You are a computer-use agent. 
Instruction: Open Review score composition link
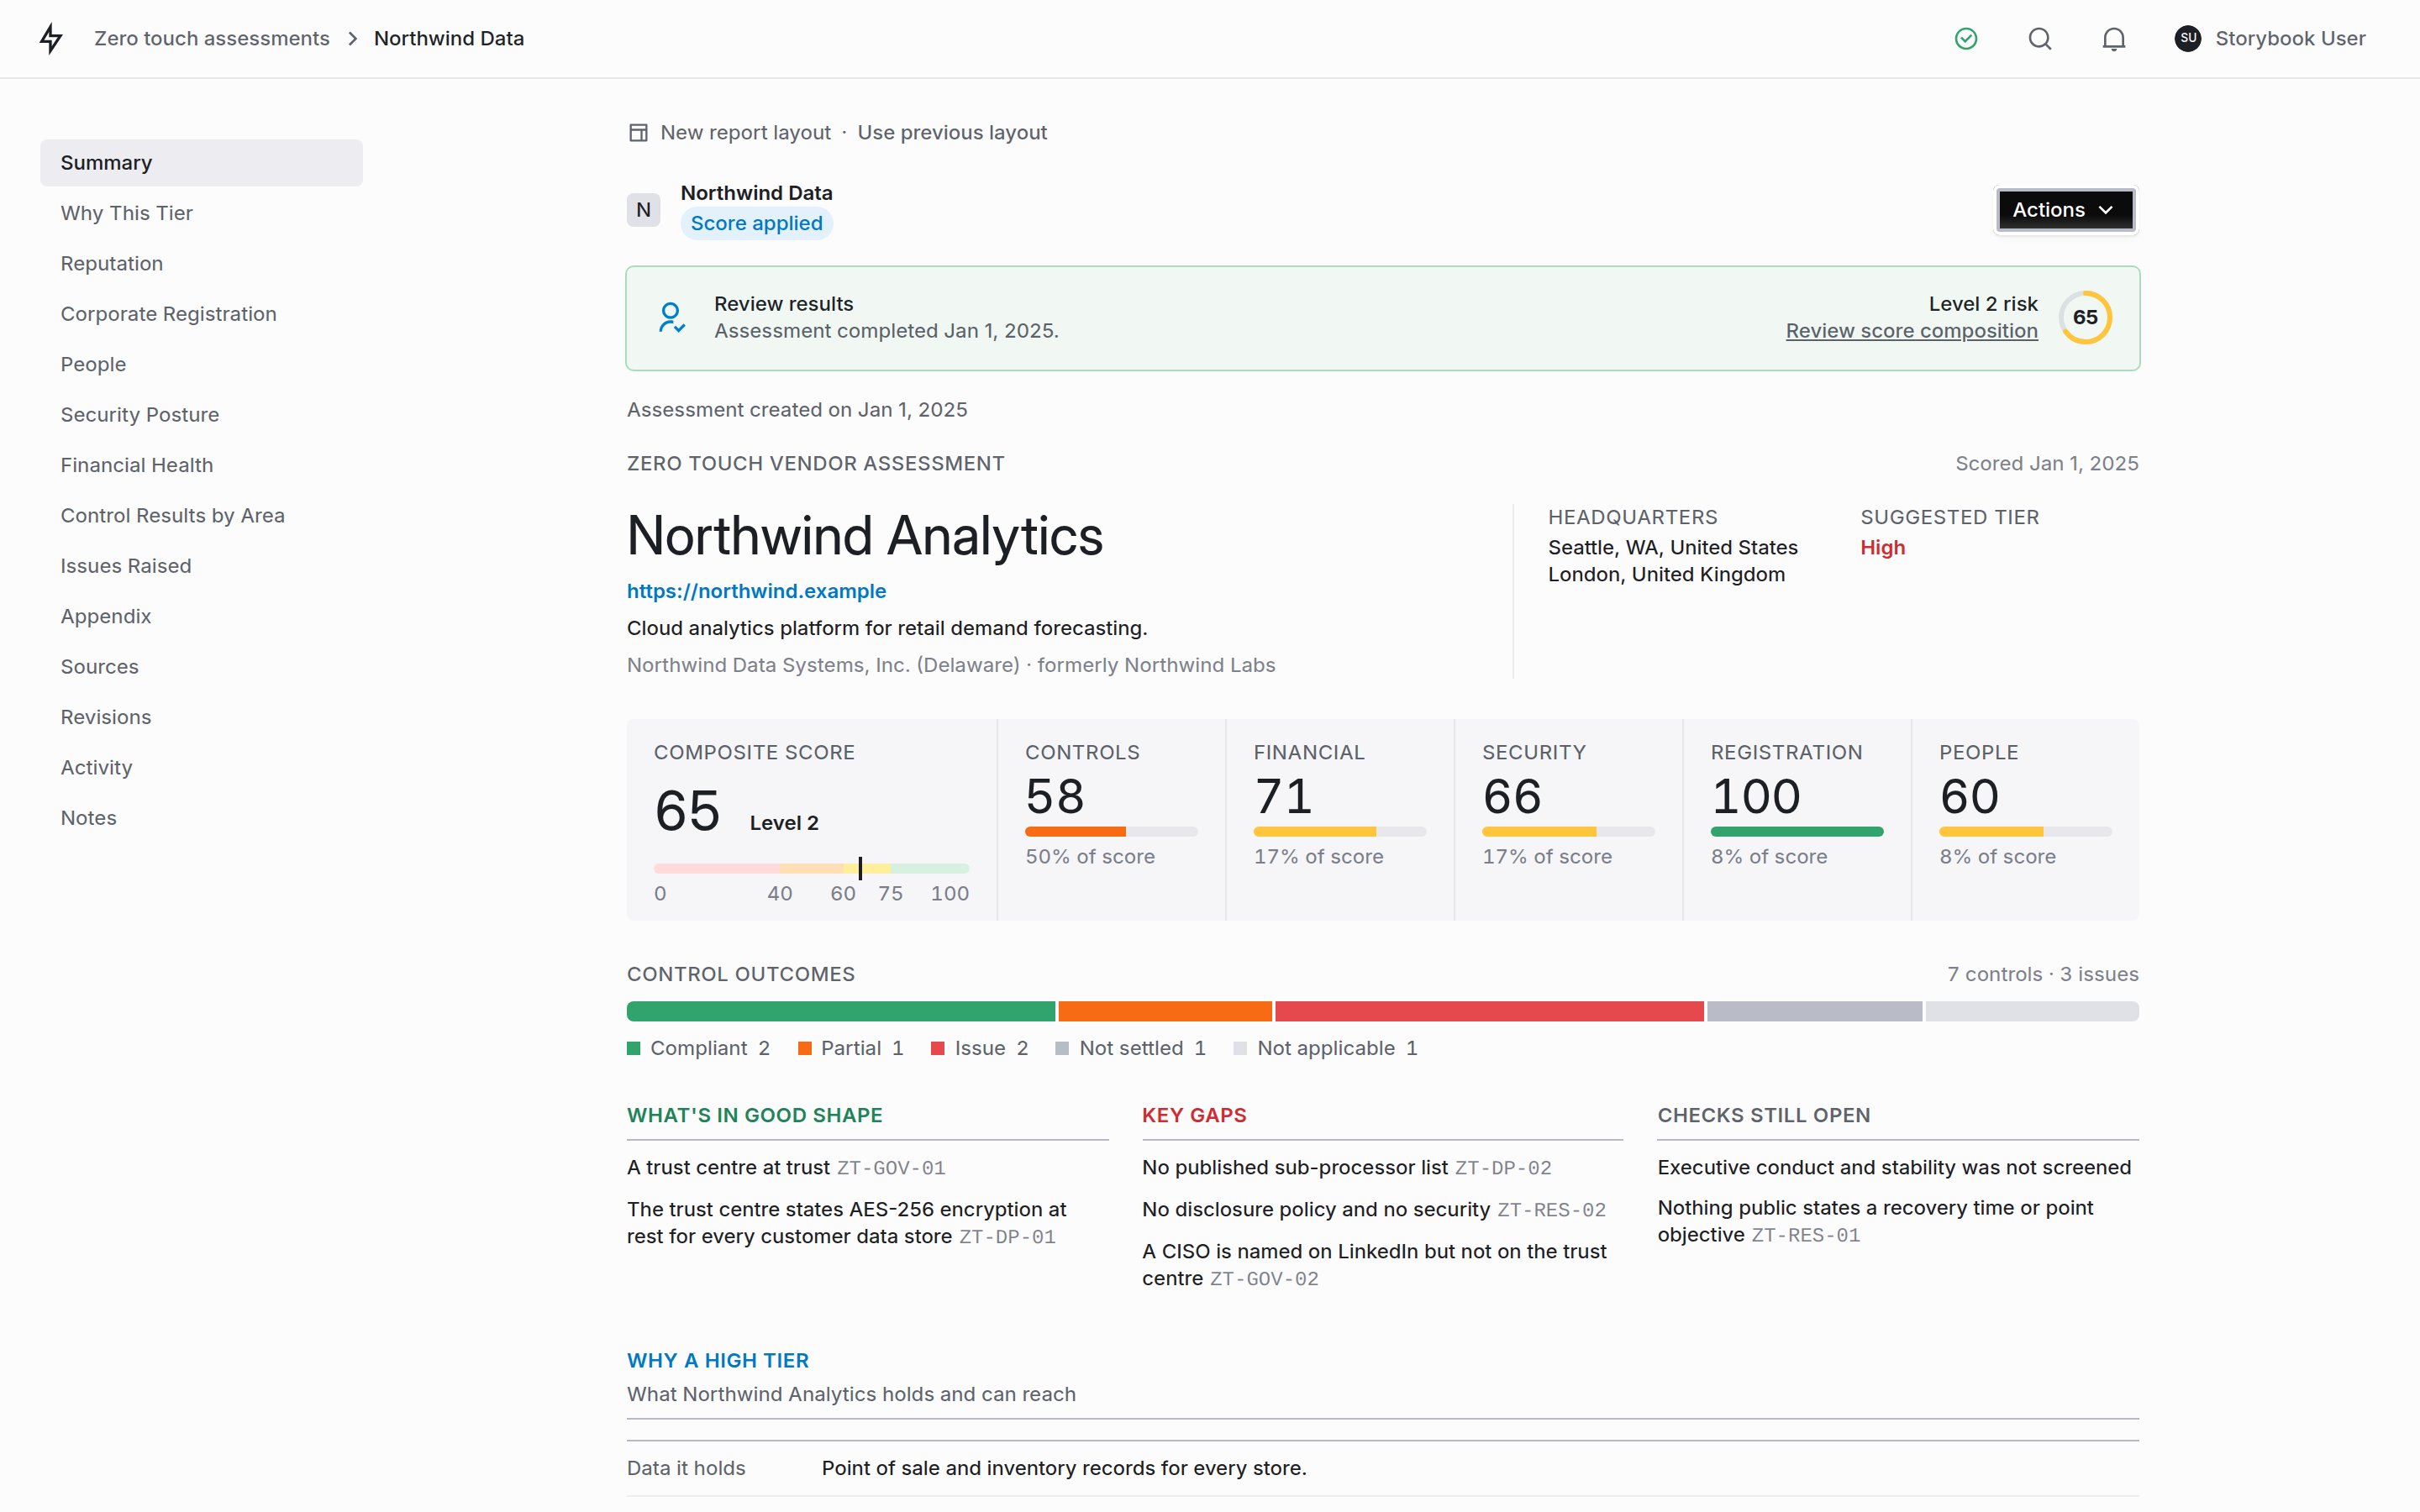coord(1911,331)
